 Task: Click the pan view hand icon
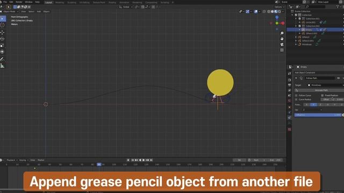[282, 39]
